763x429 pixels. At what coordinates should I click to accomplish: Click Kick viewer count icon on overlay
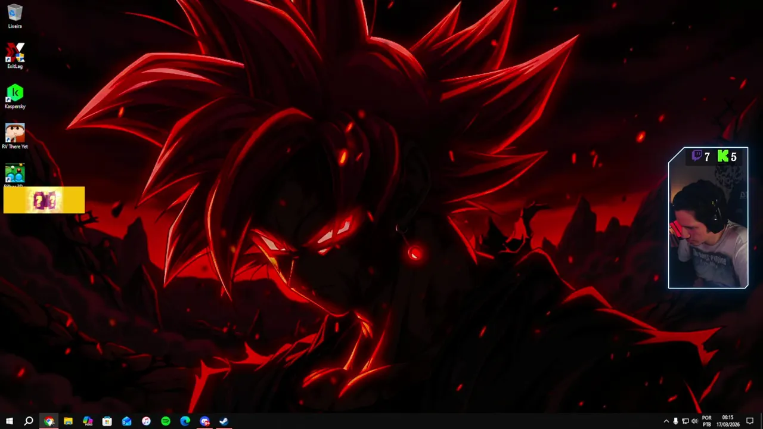click(723, 156)
